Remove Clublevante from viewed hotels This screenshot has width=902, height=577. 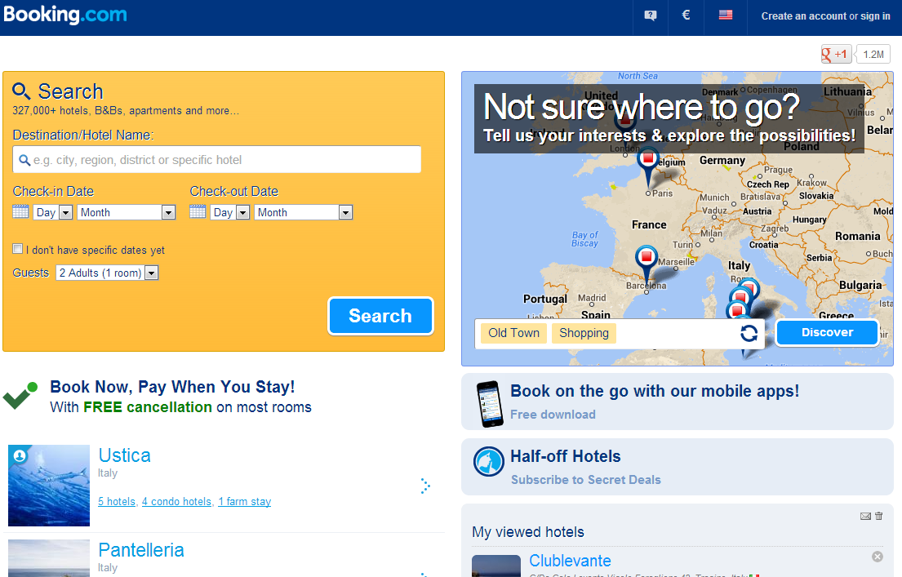[878, 557]
